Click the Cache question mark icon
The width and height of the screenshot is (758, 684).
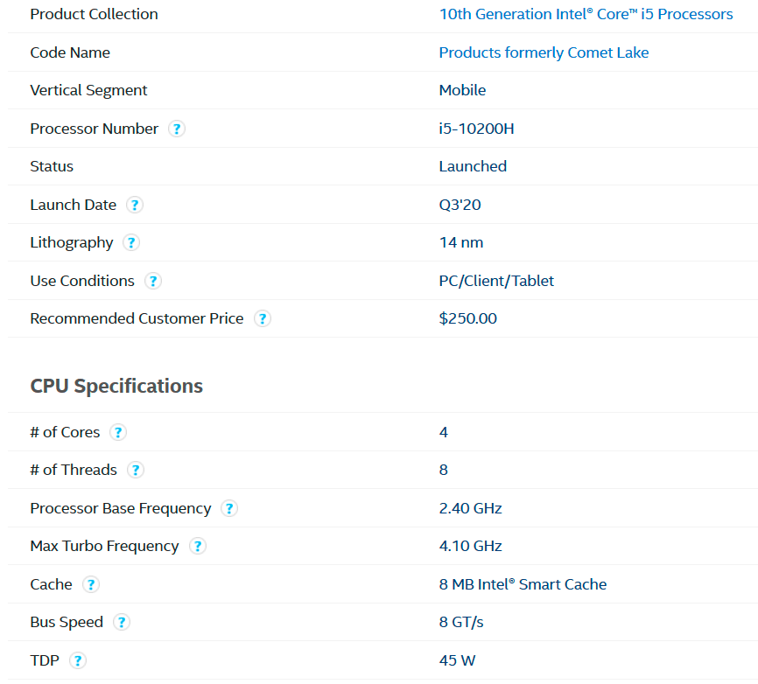91,584
